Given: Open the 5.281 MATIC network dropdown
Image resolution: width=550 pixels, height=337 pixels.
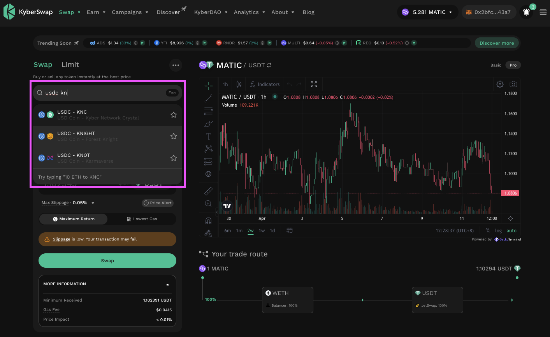Looking at the screenshot, I should click(x=427, y=12).
